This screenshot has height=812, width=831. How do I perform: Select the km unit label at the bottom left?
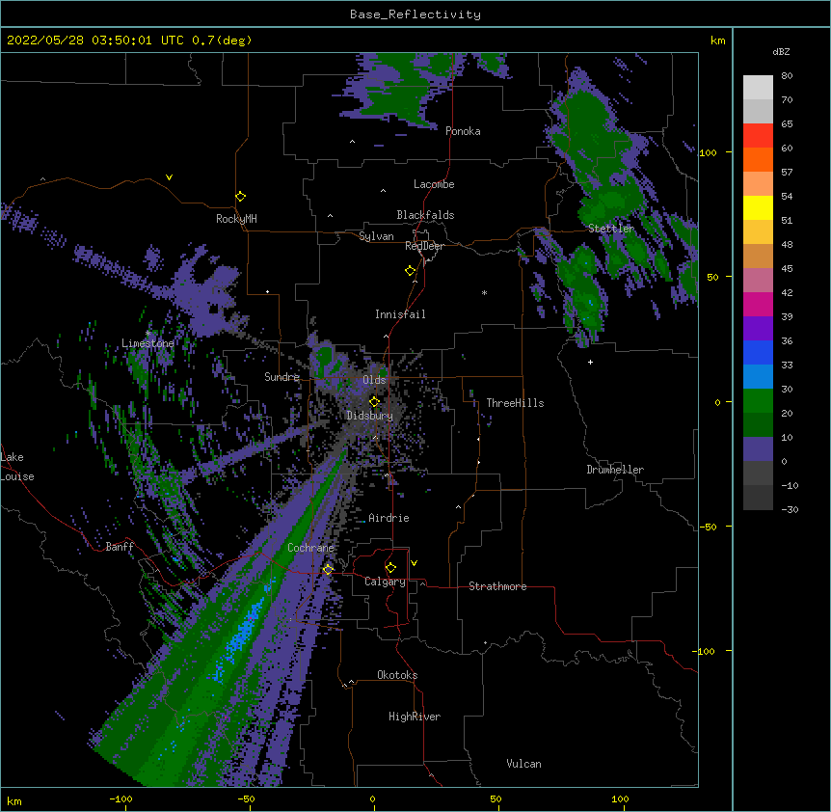pos(14,800)
